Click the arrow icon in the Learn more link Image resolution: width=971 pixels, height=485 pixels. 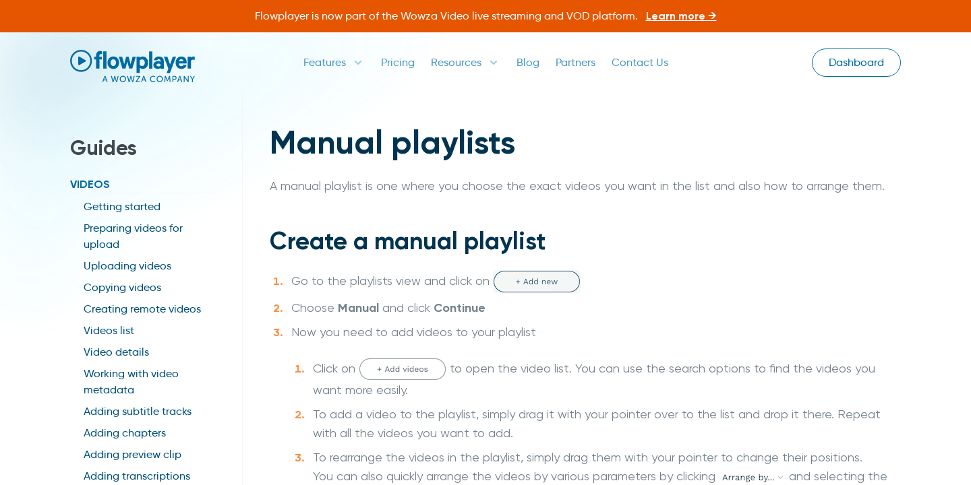[x=711, y=15]
